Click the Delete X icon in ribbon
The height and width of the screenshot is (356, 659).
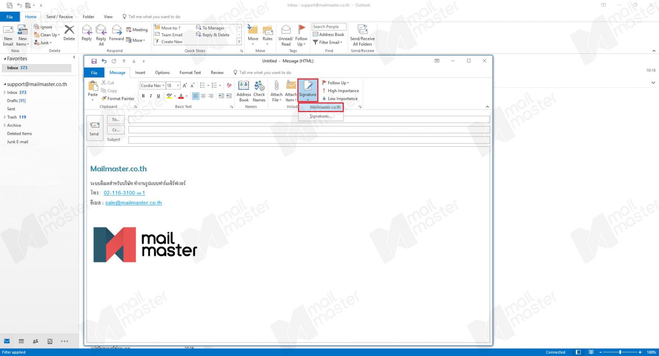click(x=69, y=30)
